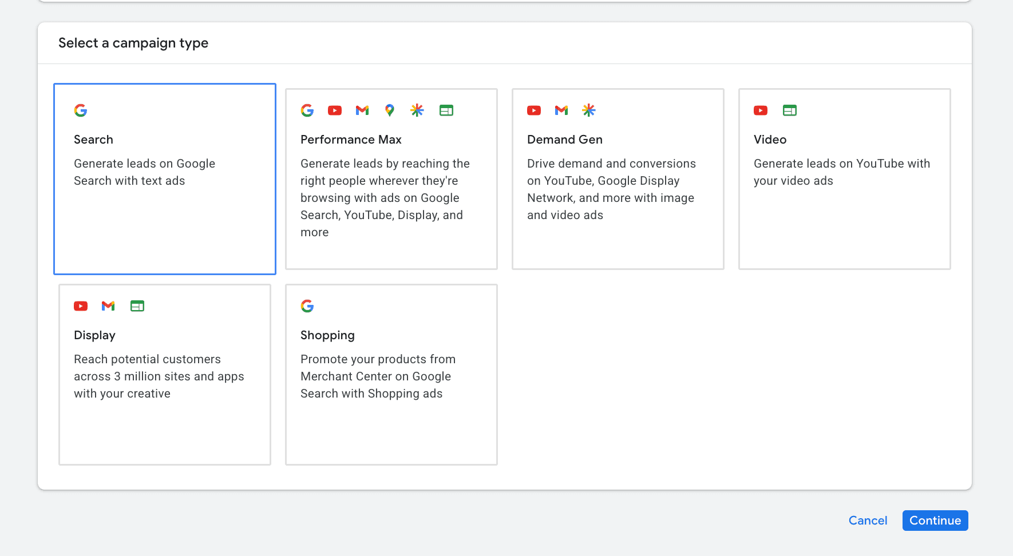Click 'Generate leads by reaching the right people' description

click(385, 198)
